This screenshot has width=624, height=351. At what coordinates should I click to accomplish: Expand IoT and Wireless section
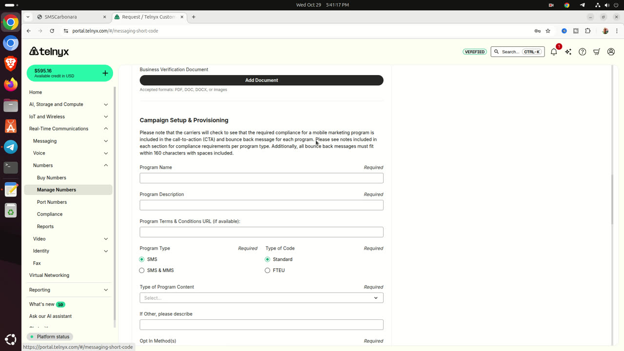click(x=106, y=117)
